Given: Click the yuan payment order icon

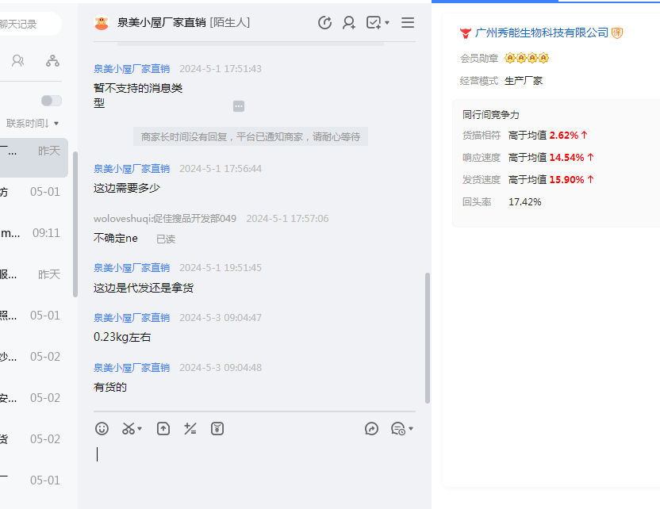Looking at the screenshot, I should tap(217, 429).
